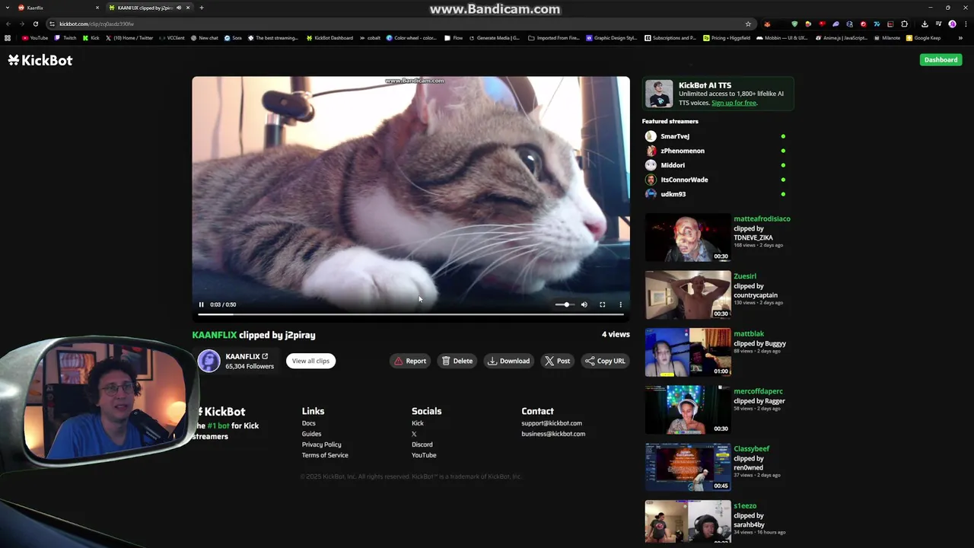Open the Chrome three-dot menu
The height and width of the screenshot is (548, 974).
pos(965,24)
